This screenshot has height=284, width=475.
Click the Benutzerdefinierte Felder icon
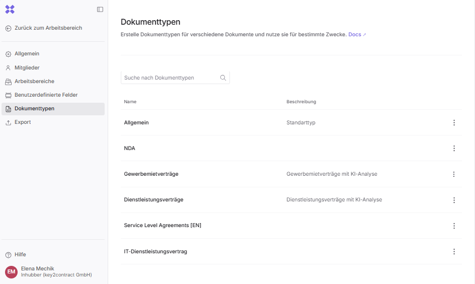tap(8, 95)
